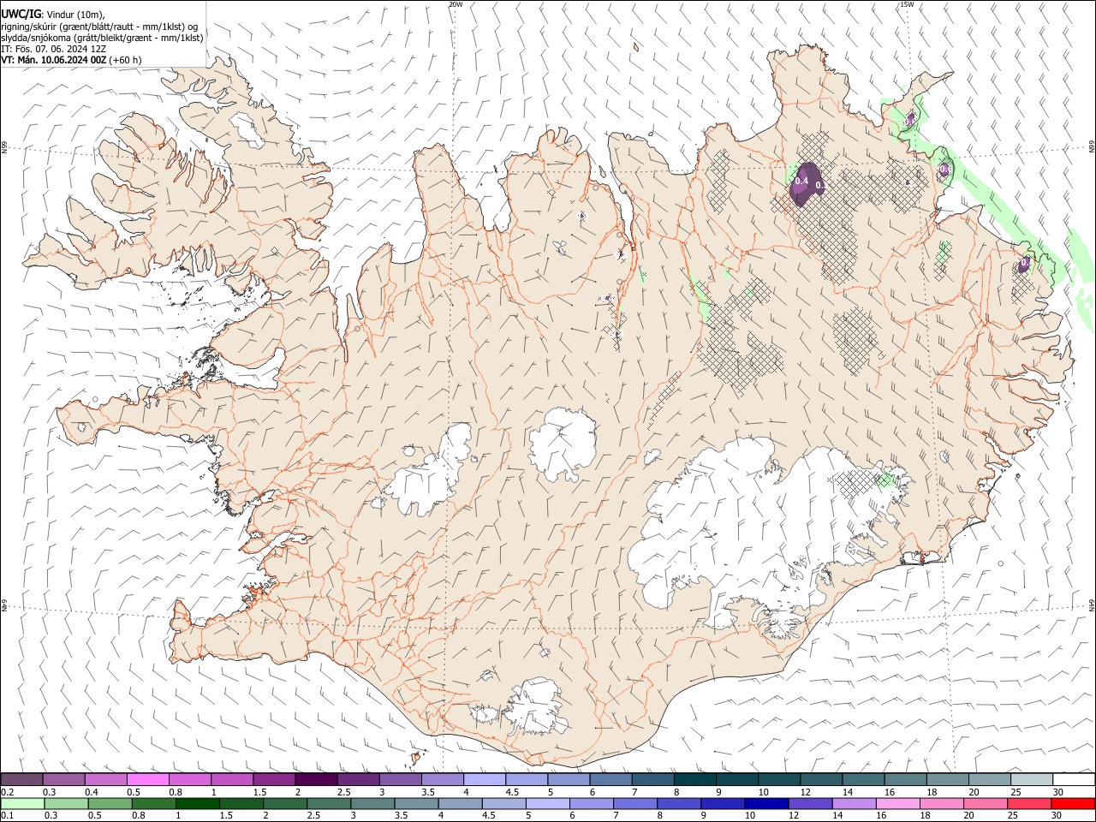Pick the upper-row legend swatch starting at 0.3

(x=63, y=779)
